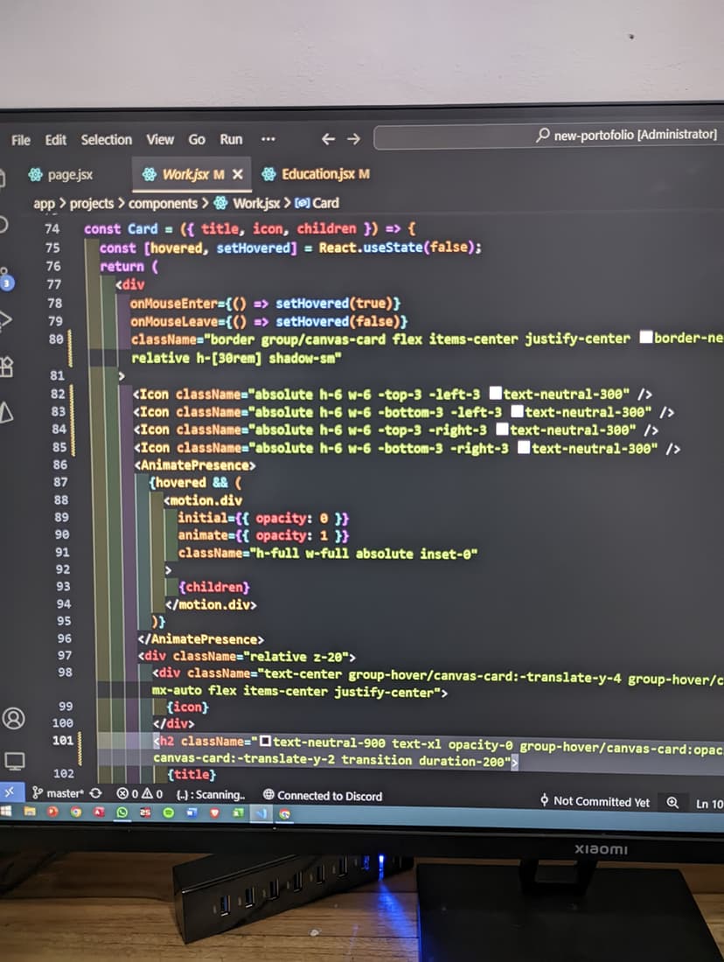Image resolution: width=724 pixels, height=962 pixels.
Task: Click the components breadcrumb segment
Action: tap(163, 203)
